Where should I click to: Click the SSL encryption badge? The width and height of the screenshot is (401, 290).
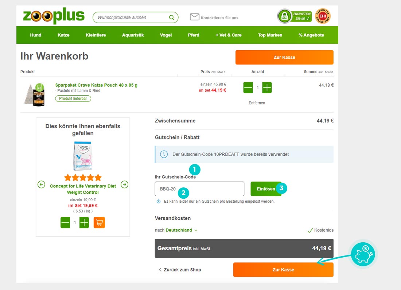point(294,16)
